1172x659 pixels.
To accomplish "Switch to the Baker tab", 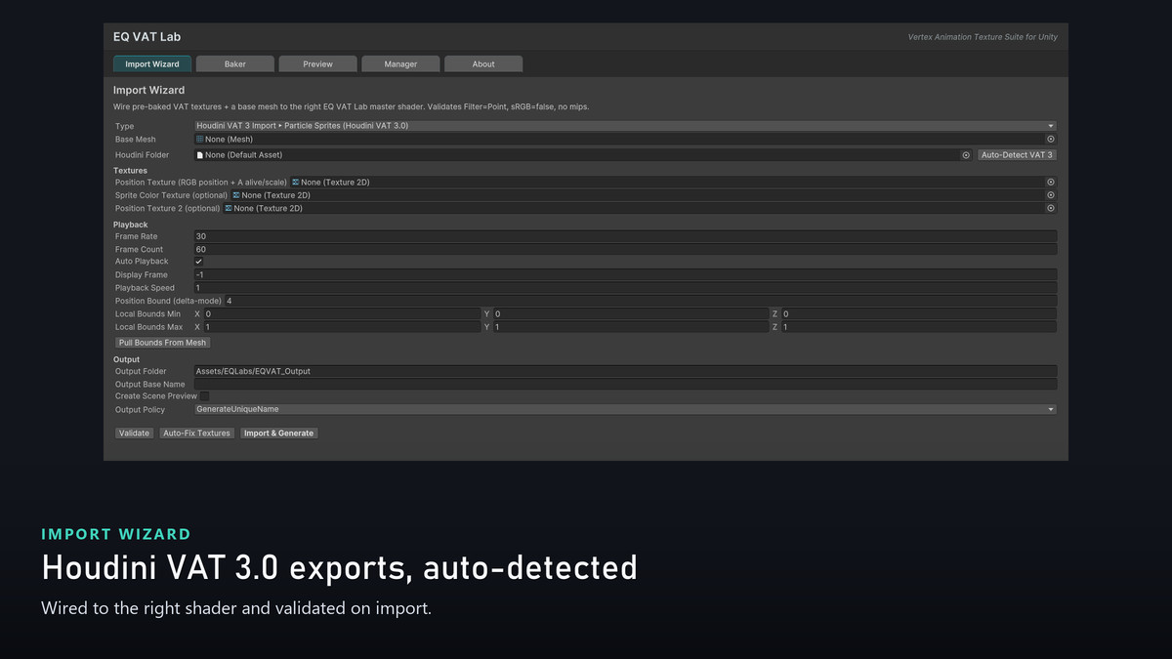I will point(234,64).
